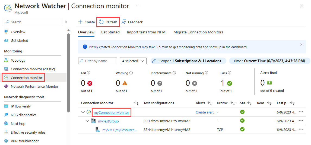
Task: Collapse the myTestGroup row
Action: coord(87,121)
